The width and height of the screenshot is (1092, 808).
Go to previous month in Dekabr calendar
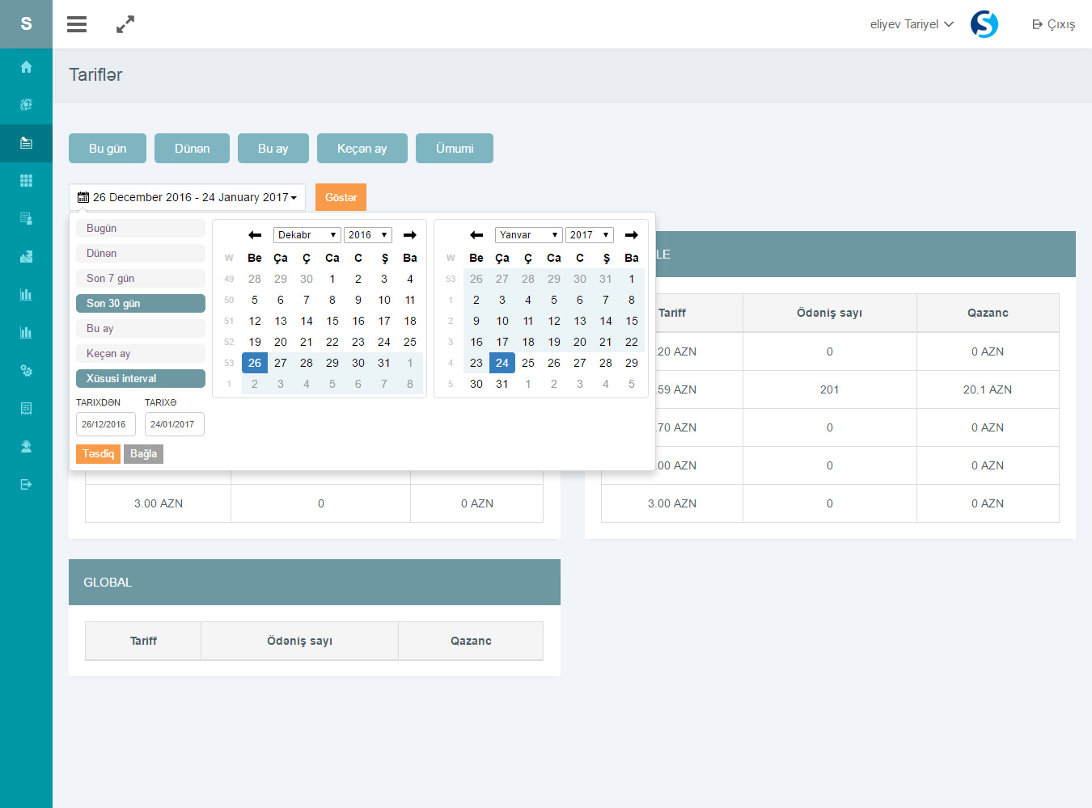255,235
